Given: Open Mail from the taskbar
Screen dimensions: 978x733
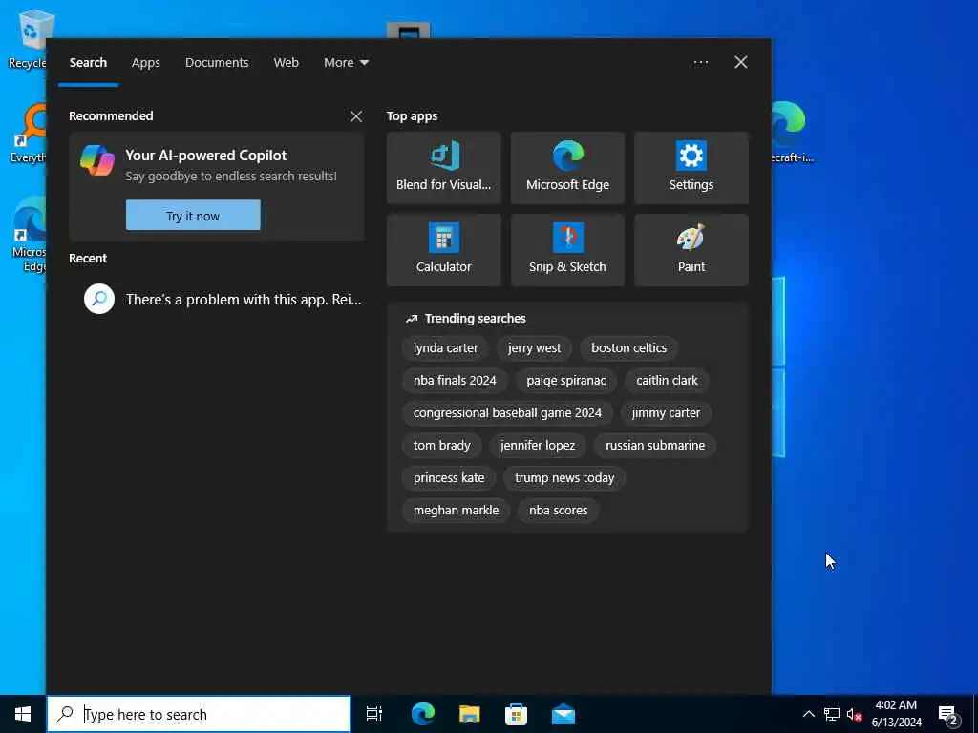Looking at the screenshot, I should 563,714.
